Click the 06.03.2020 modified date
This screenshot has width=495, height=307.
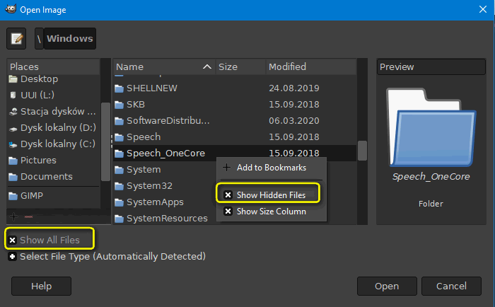coord(294,121)
